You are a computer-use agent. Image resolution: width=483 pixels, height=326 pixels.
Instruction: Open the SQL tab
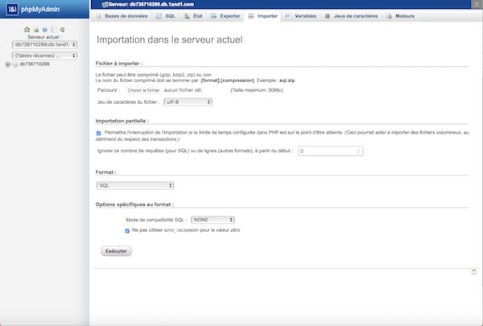(166, 15)
